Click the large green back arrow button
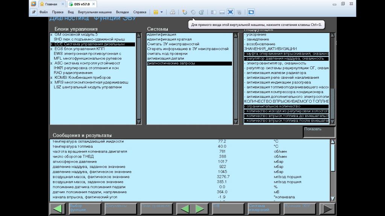The width and height of the screenshot is (385, 216). click(x=58, y=209)
